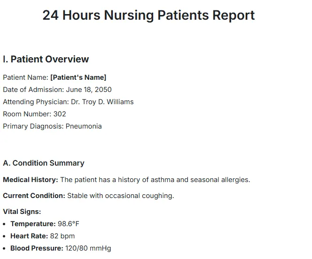Select the Condition Summary subheading
Viewport: 312px width, 259px height.
tap(44, 163)
